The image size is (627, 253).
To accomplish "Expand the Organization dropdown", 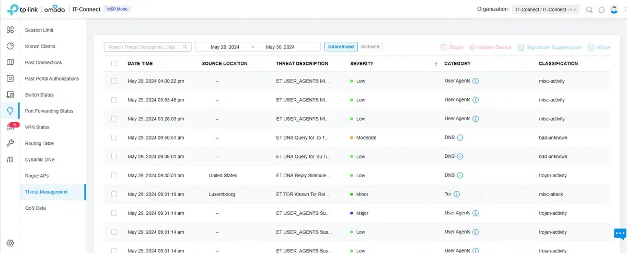I will coord(545,9).
